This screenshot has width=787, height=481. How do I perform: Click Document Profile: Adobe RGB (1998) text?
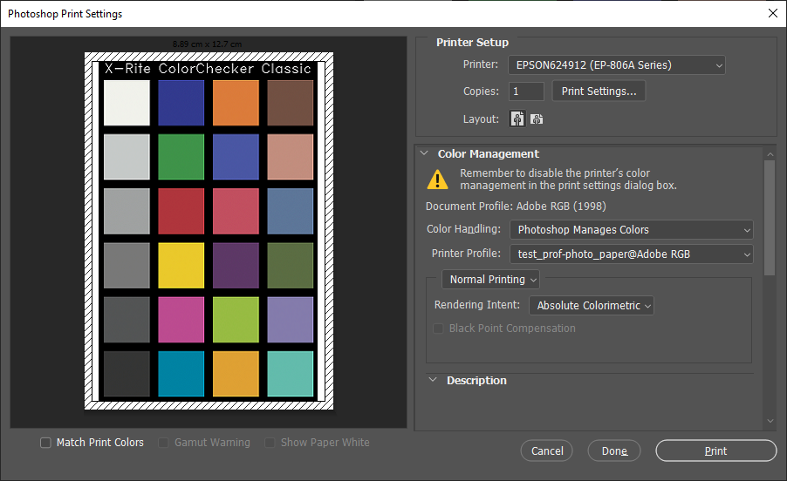(x=516, y=207)
